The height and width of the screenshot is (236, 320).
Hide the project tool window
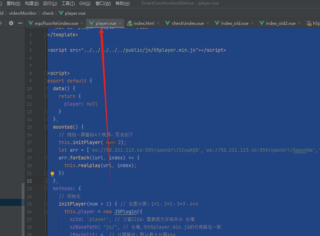(x=20, y=23)
